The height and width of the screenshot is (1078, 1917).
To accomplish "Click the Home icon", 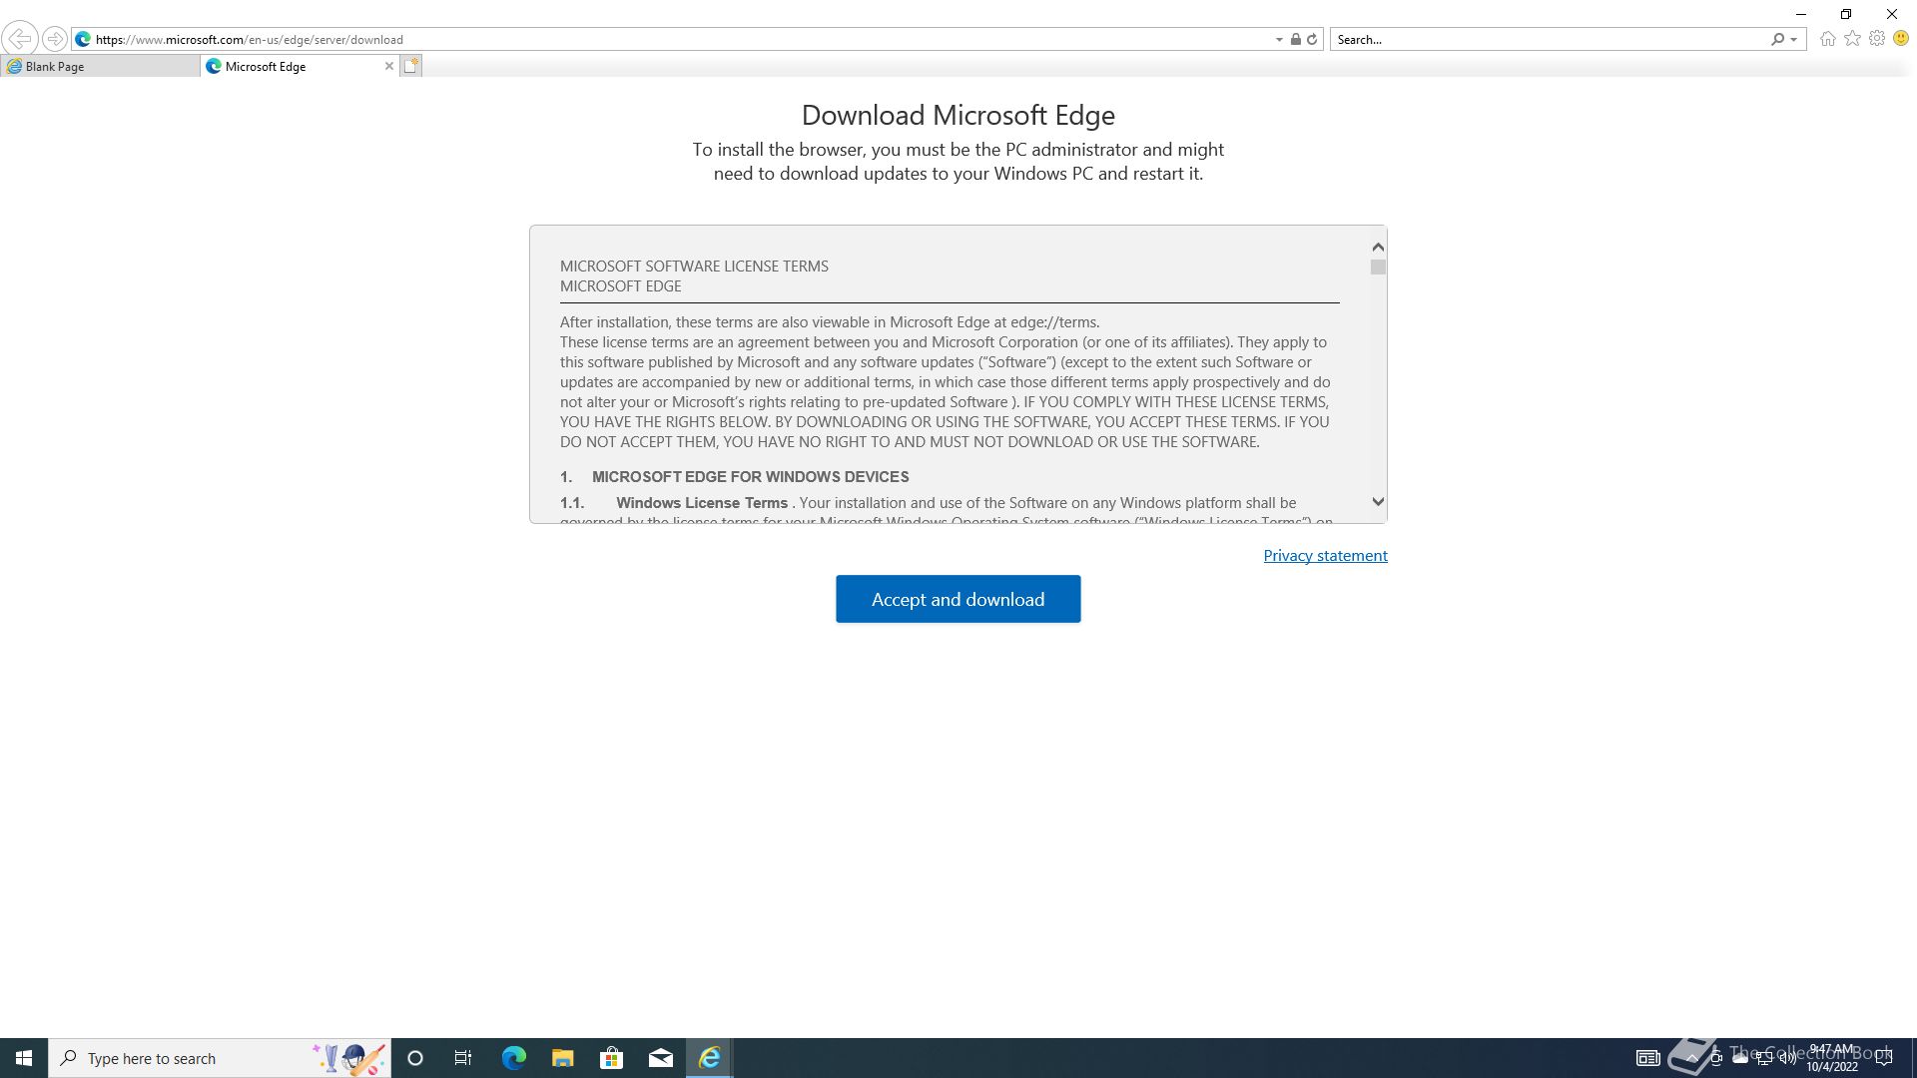I will tap(1827, 39).
